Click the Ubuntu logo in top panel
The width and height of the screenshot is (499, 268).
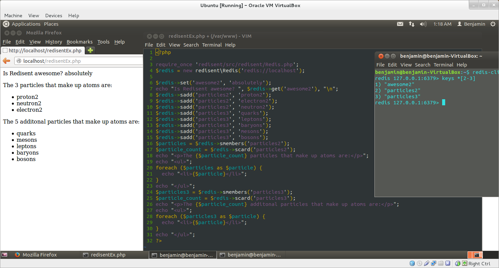6,24
